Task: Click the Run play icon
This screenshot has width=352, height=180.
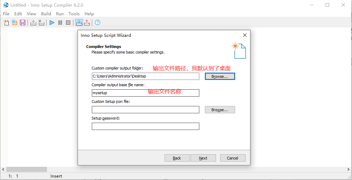Action: coord(52,23)
